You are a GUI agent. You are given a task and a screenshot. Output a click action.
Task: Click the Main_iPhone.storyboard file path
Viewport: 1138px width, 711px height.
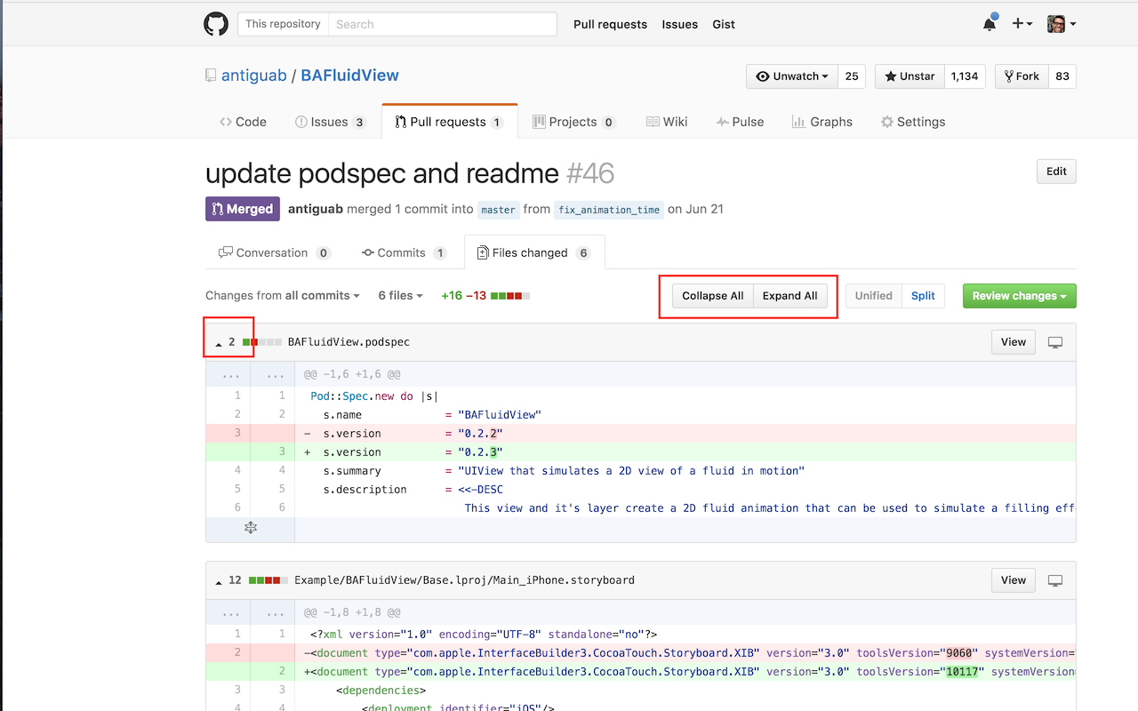click(x=464, y=580)
